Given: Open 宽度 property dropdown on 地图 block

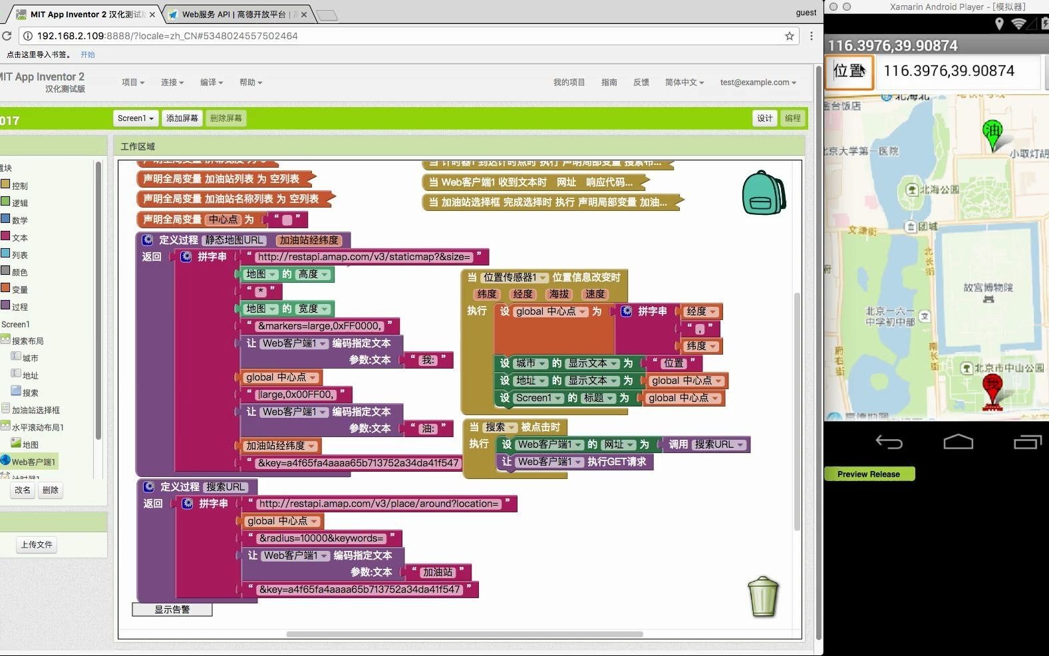Looking at the screenshot, I should pyautogui.click(x=313, y=309).
